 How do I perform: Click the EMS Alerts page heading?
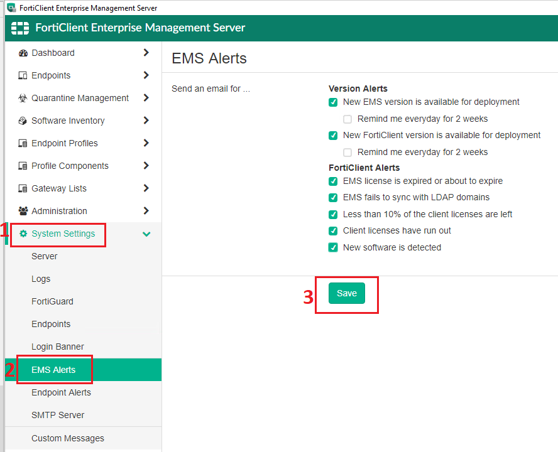(x=209, y=58)
